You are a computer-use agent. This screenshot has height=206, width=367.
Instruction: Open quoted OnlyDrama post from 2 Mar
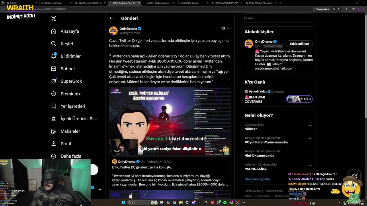pyautogui.click(x=170, y=178)
